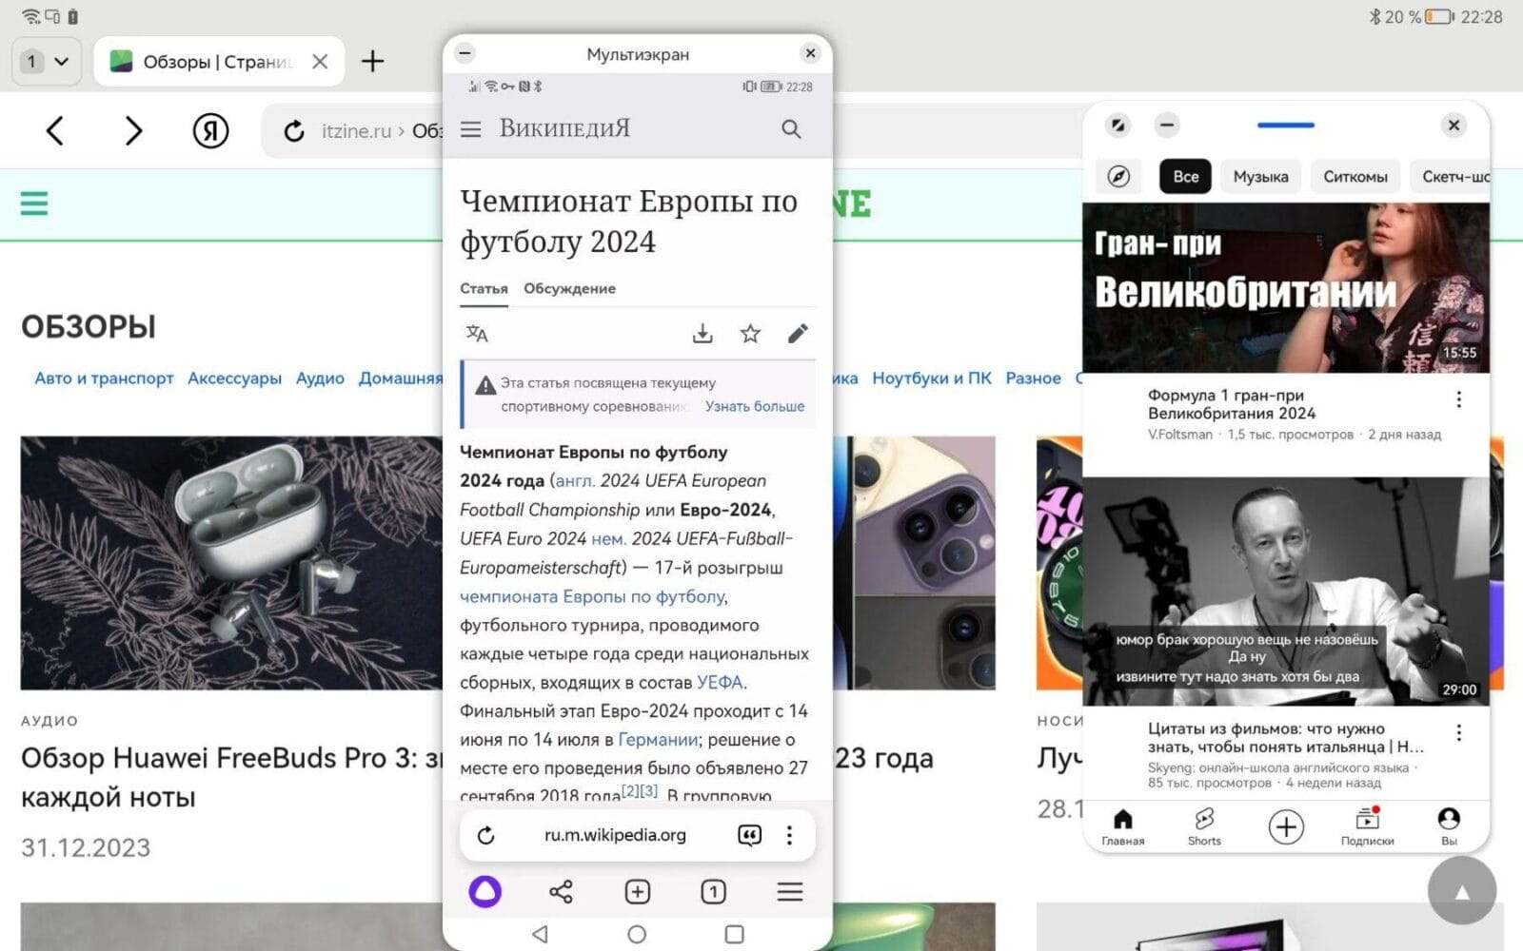Close the Обзоры browser tab
Screen dimensions: 1523x951
[320, 62]
